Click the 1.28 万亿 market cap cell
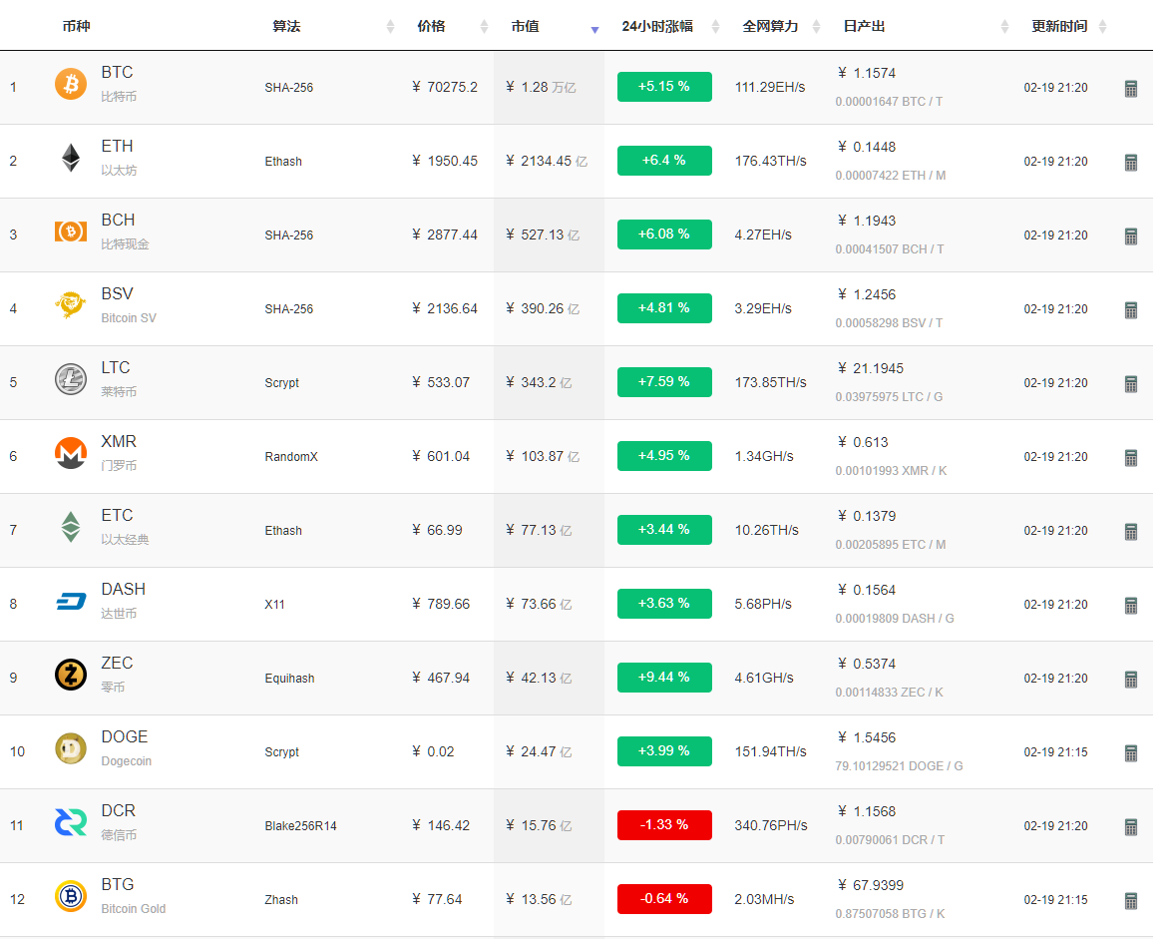 click(x=541, y=88)
